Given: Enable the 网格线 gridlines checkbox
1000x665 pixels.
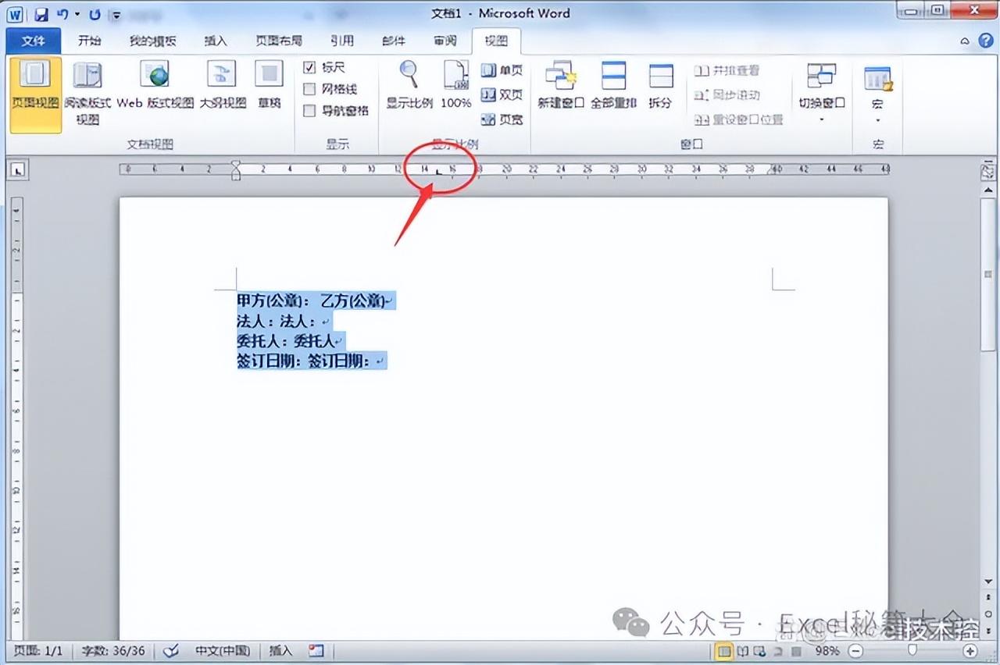Looking at the screenshot, I should pos(309,89).
